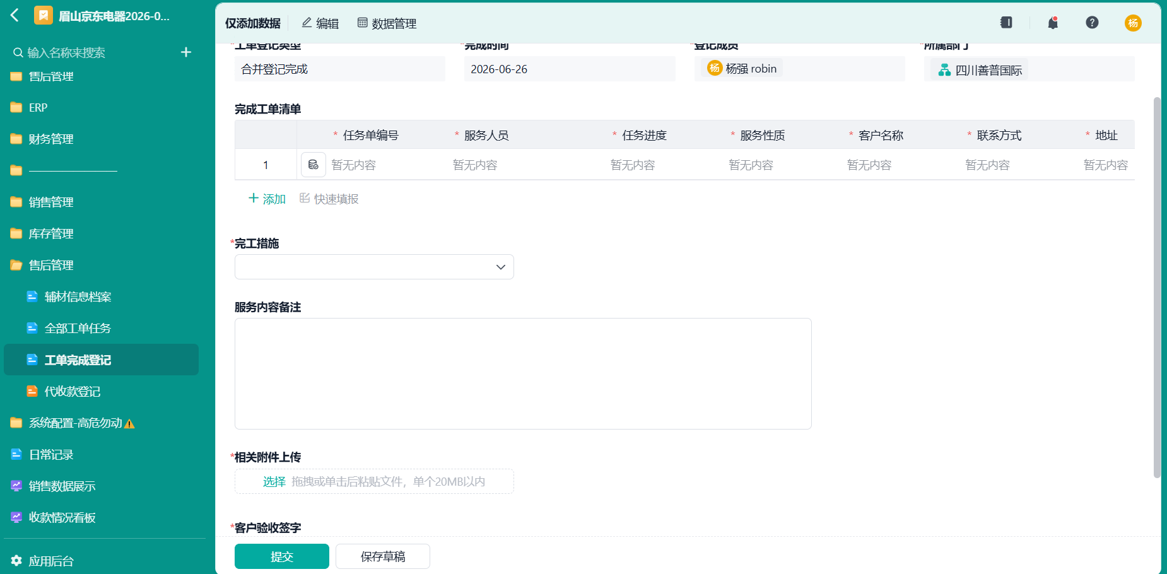This screenshot has width=1167, height=574.
Task: Open the notebook icon in the top bar
Action: (1006, 23)
